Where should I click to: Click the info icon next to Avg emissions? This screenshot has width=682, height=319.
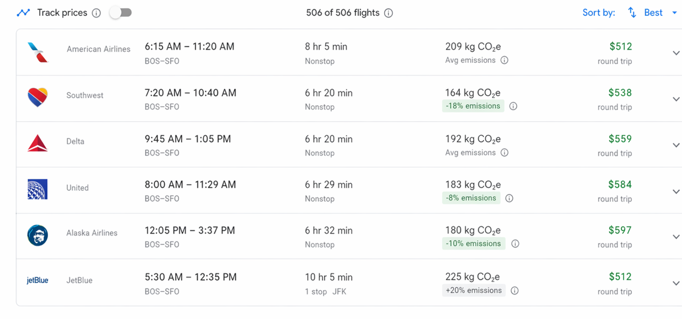coord(504,60)
